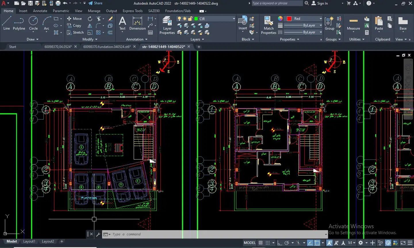Switch to the Insert ribbon tab
The width and height of the screenshot is (414, 248).
(x=23, y=11)
